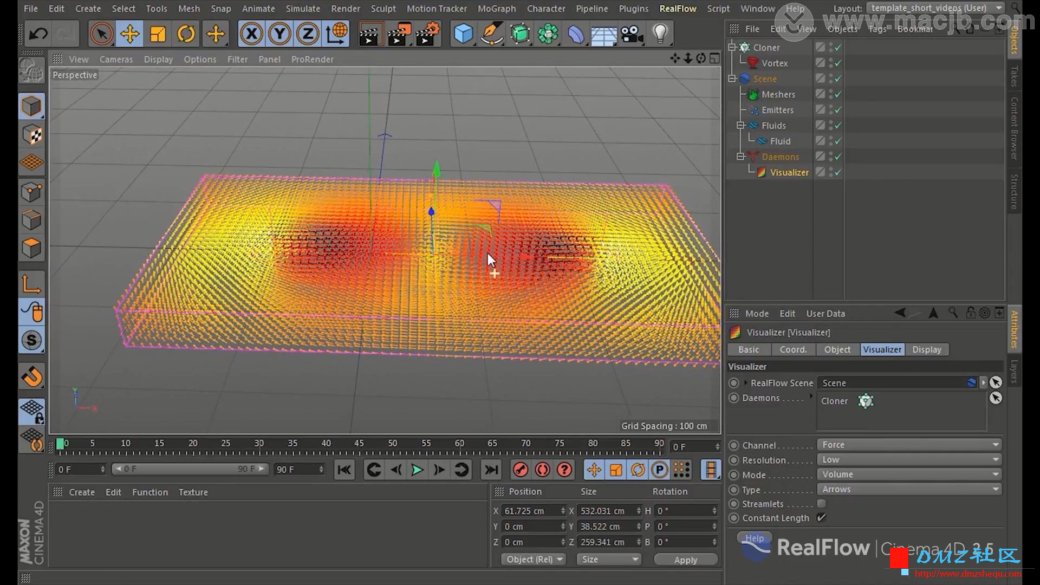Open the RealFlow menu
The image size is (1040, 585).
678,9
